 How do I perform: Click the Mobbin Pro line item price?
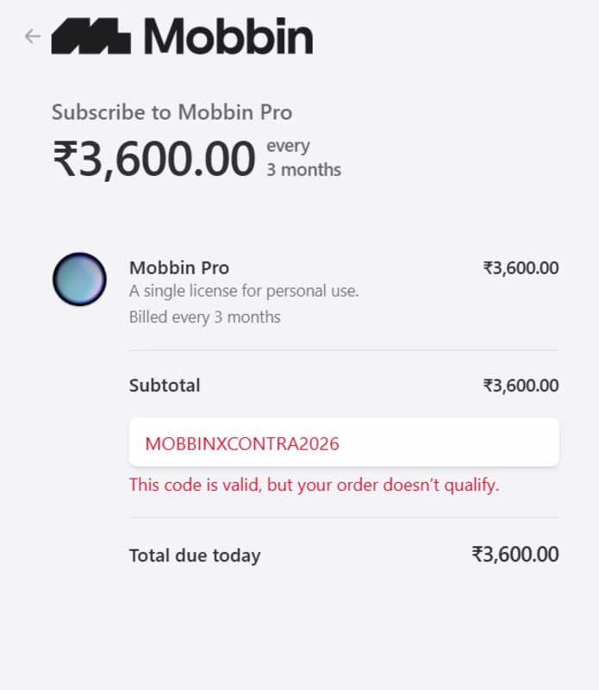(x=521, y=268)
